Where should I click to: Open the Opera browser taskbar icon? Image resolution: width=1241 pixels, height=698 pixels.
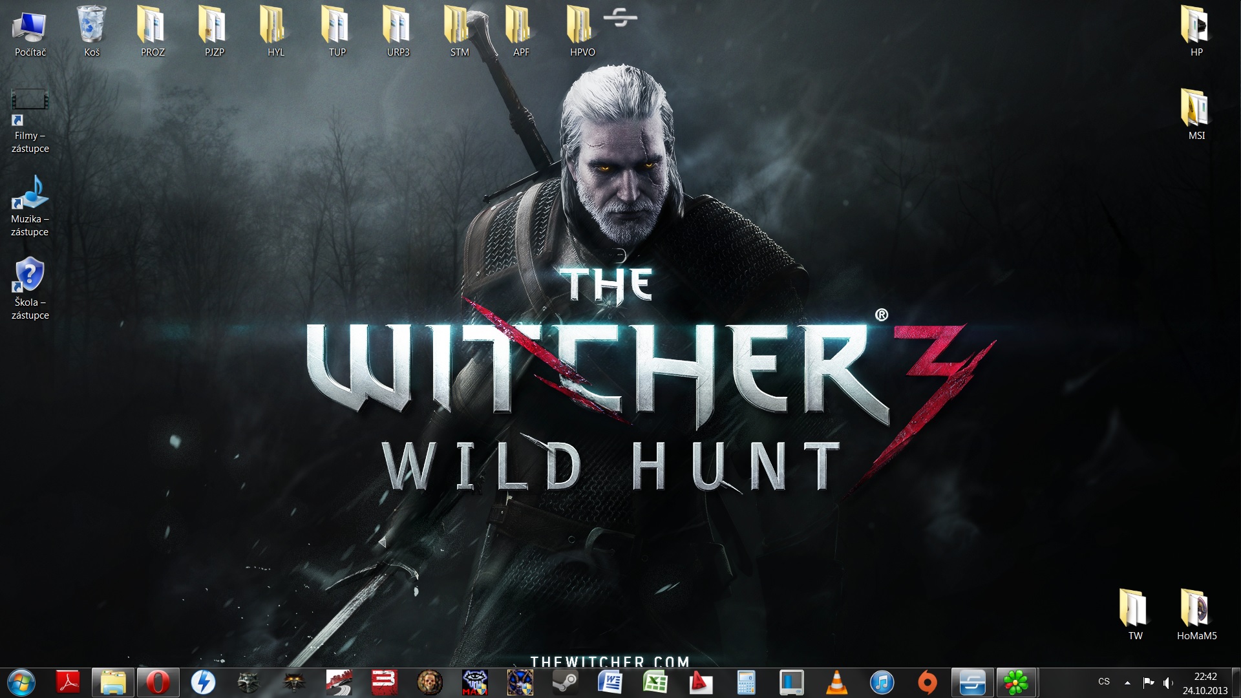(x=158, y=682)
